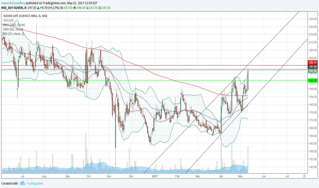Click the 224.00 price axis value
Screen dimensions: 319x188
(x=313, y=19)
